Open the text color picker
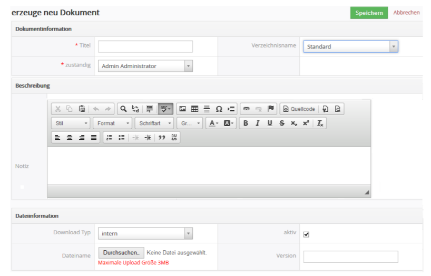 point(213,123)
